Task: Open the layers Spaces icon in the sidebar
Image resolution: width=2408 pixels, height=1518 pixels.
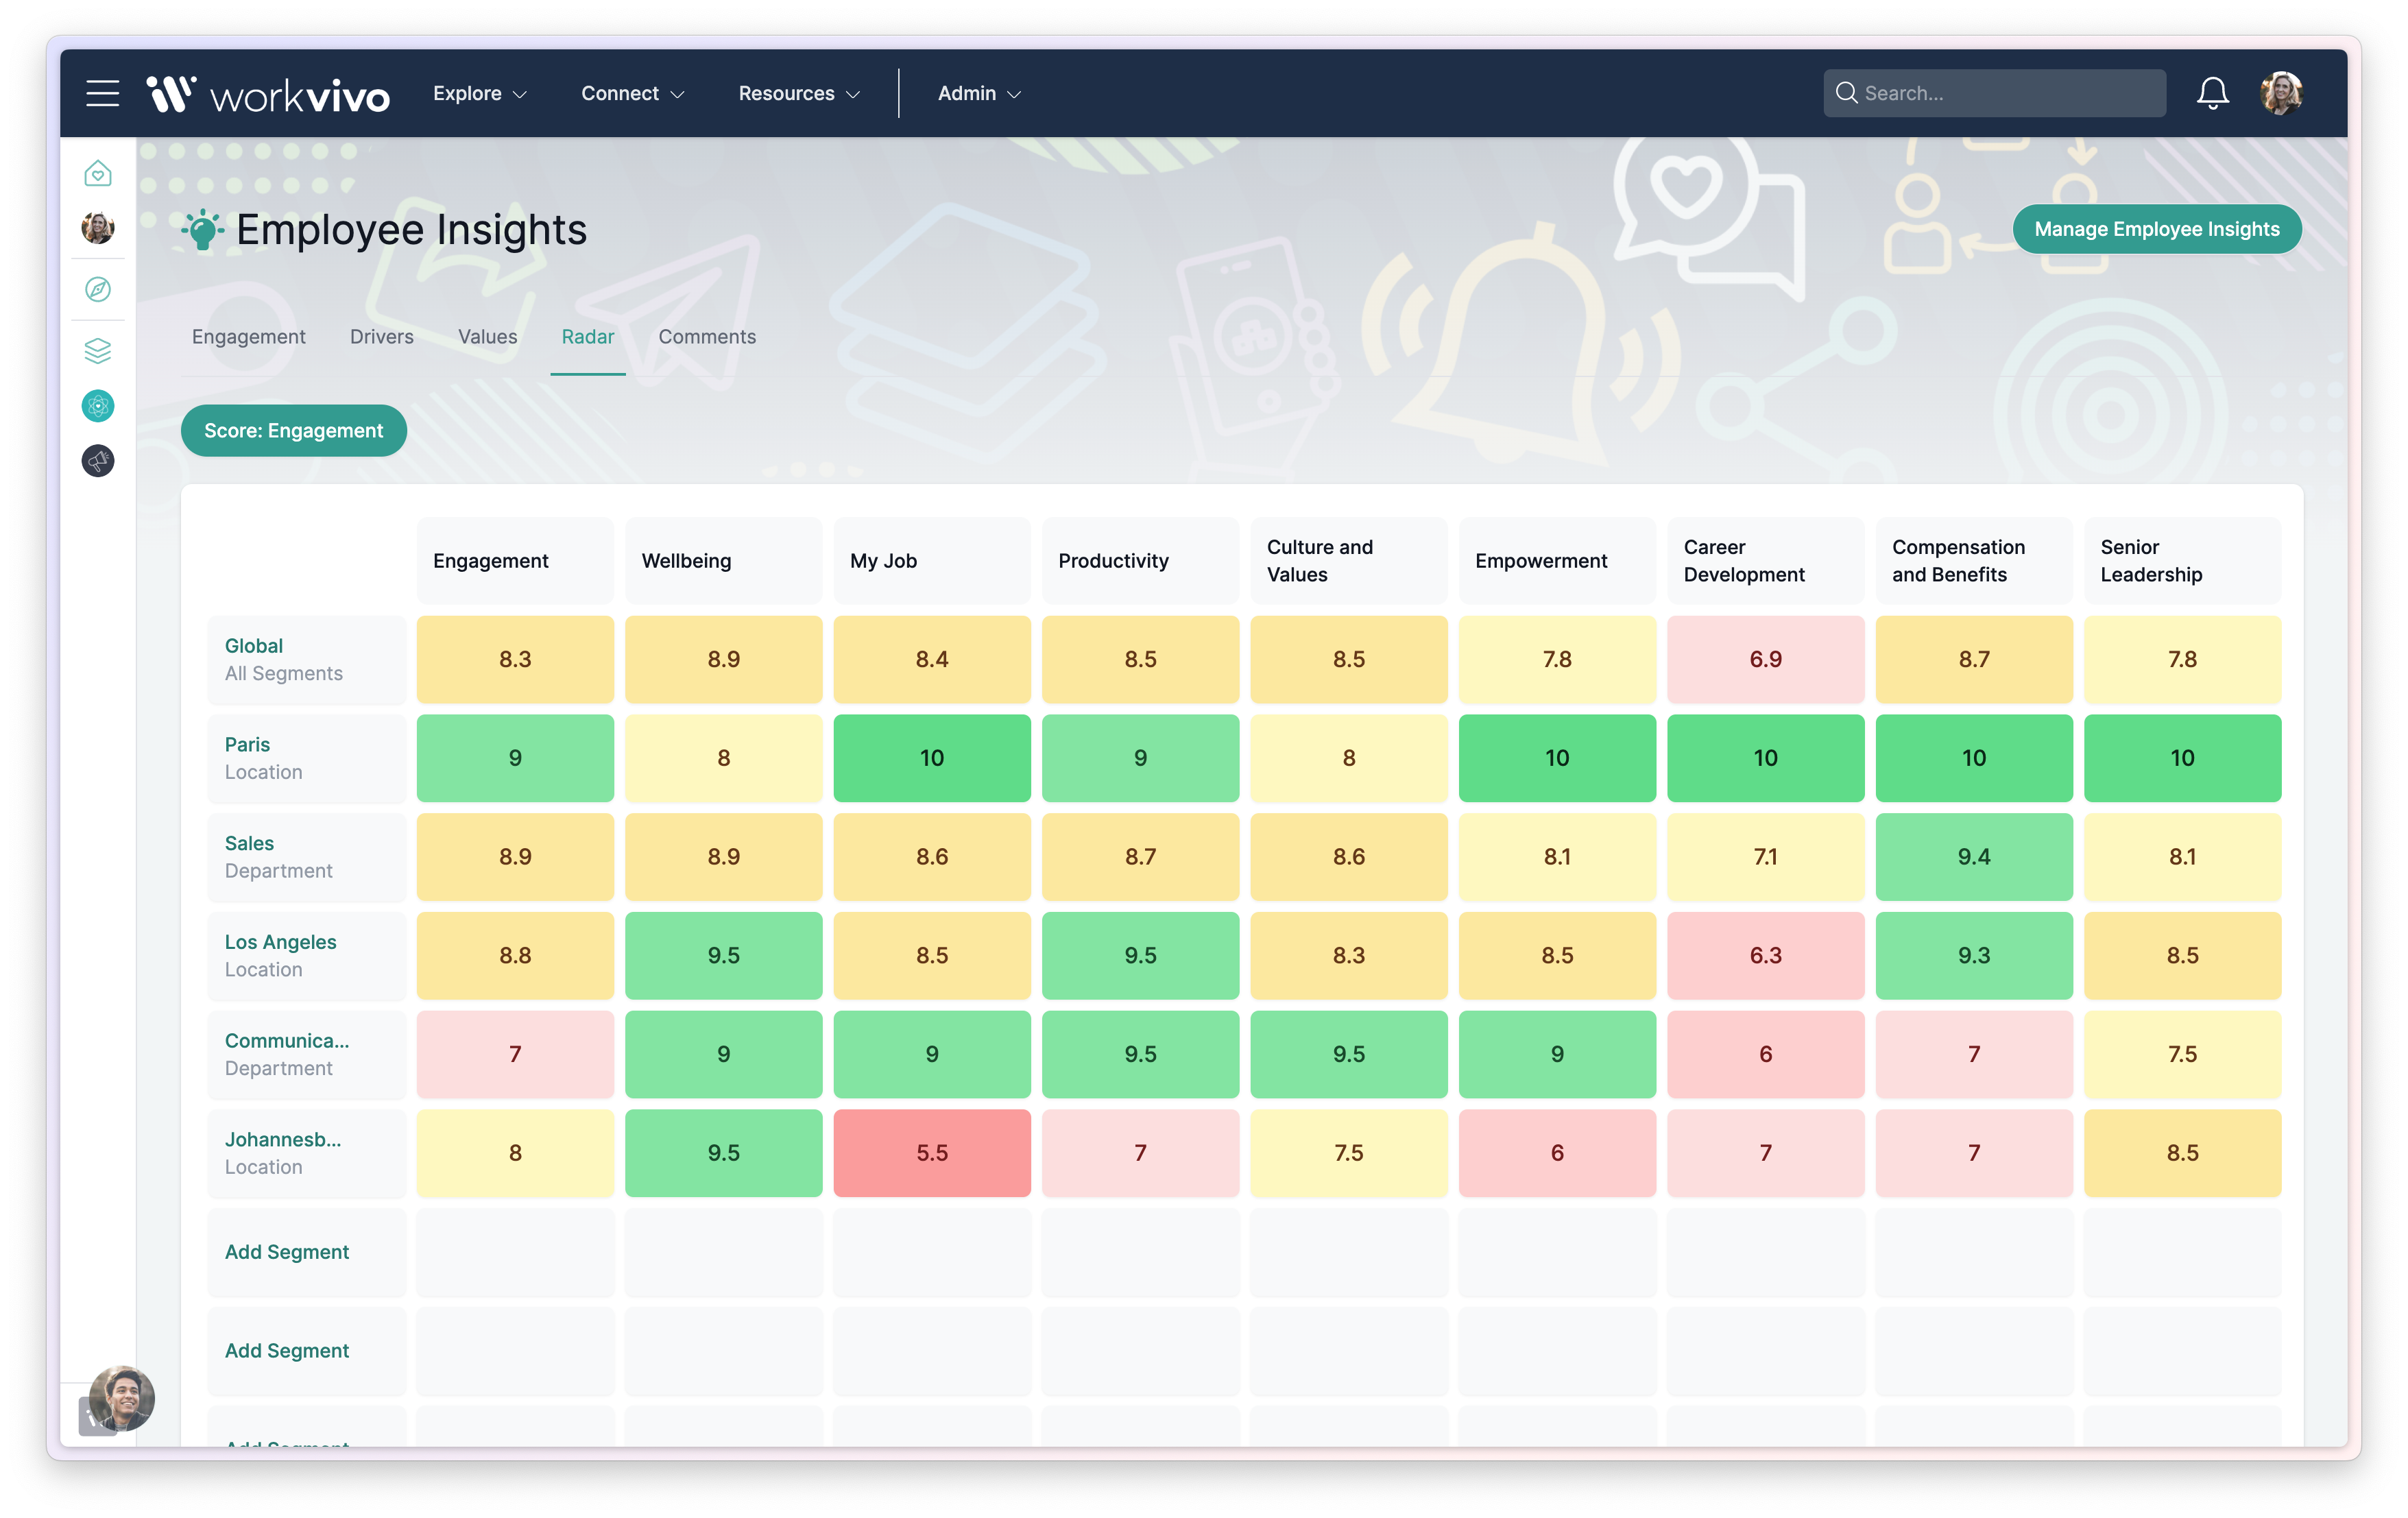Action: (97, 349)
